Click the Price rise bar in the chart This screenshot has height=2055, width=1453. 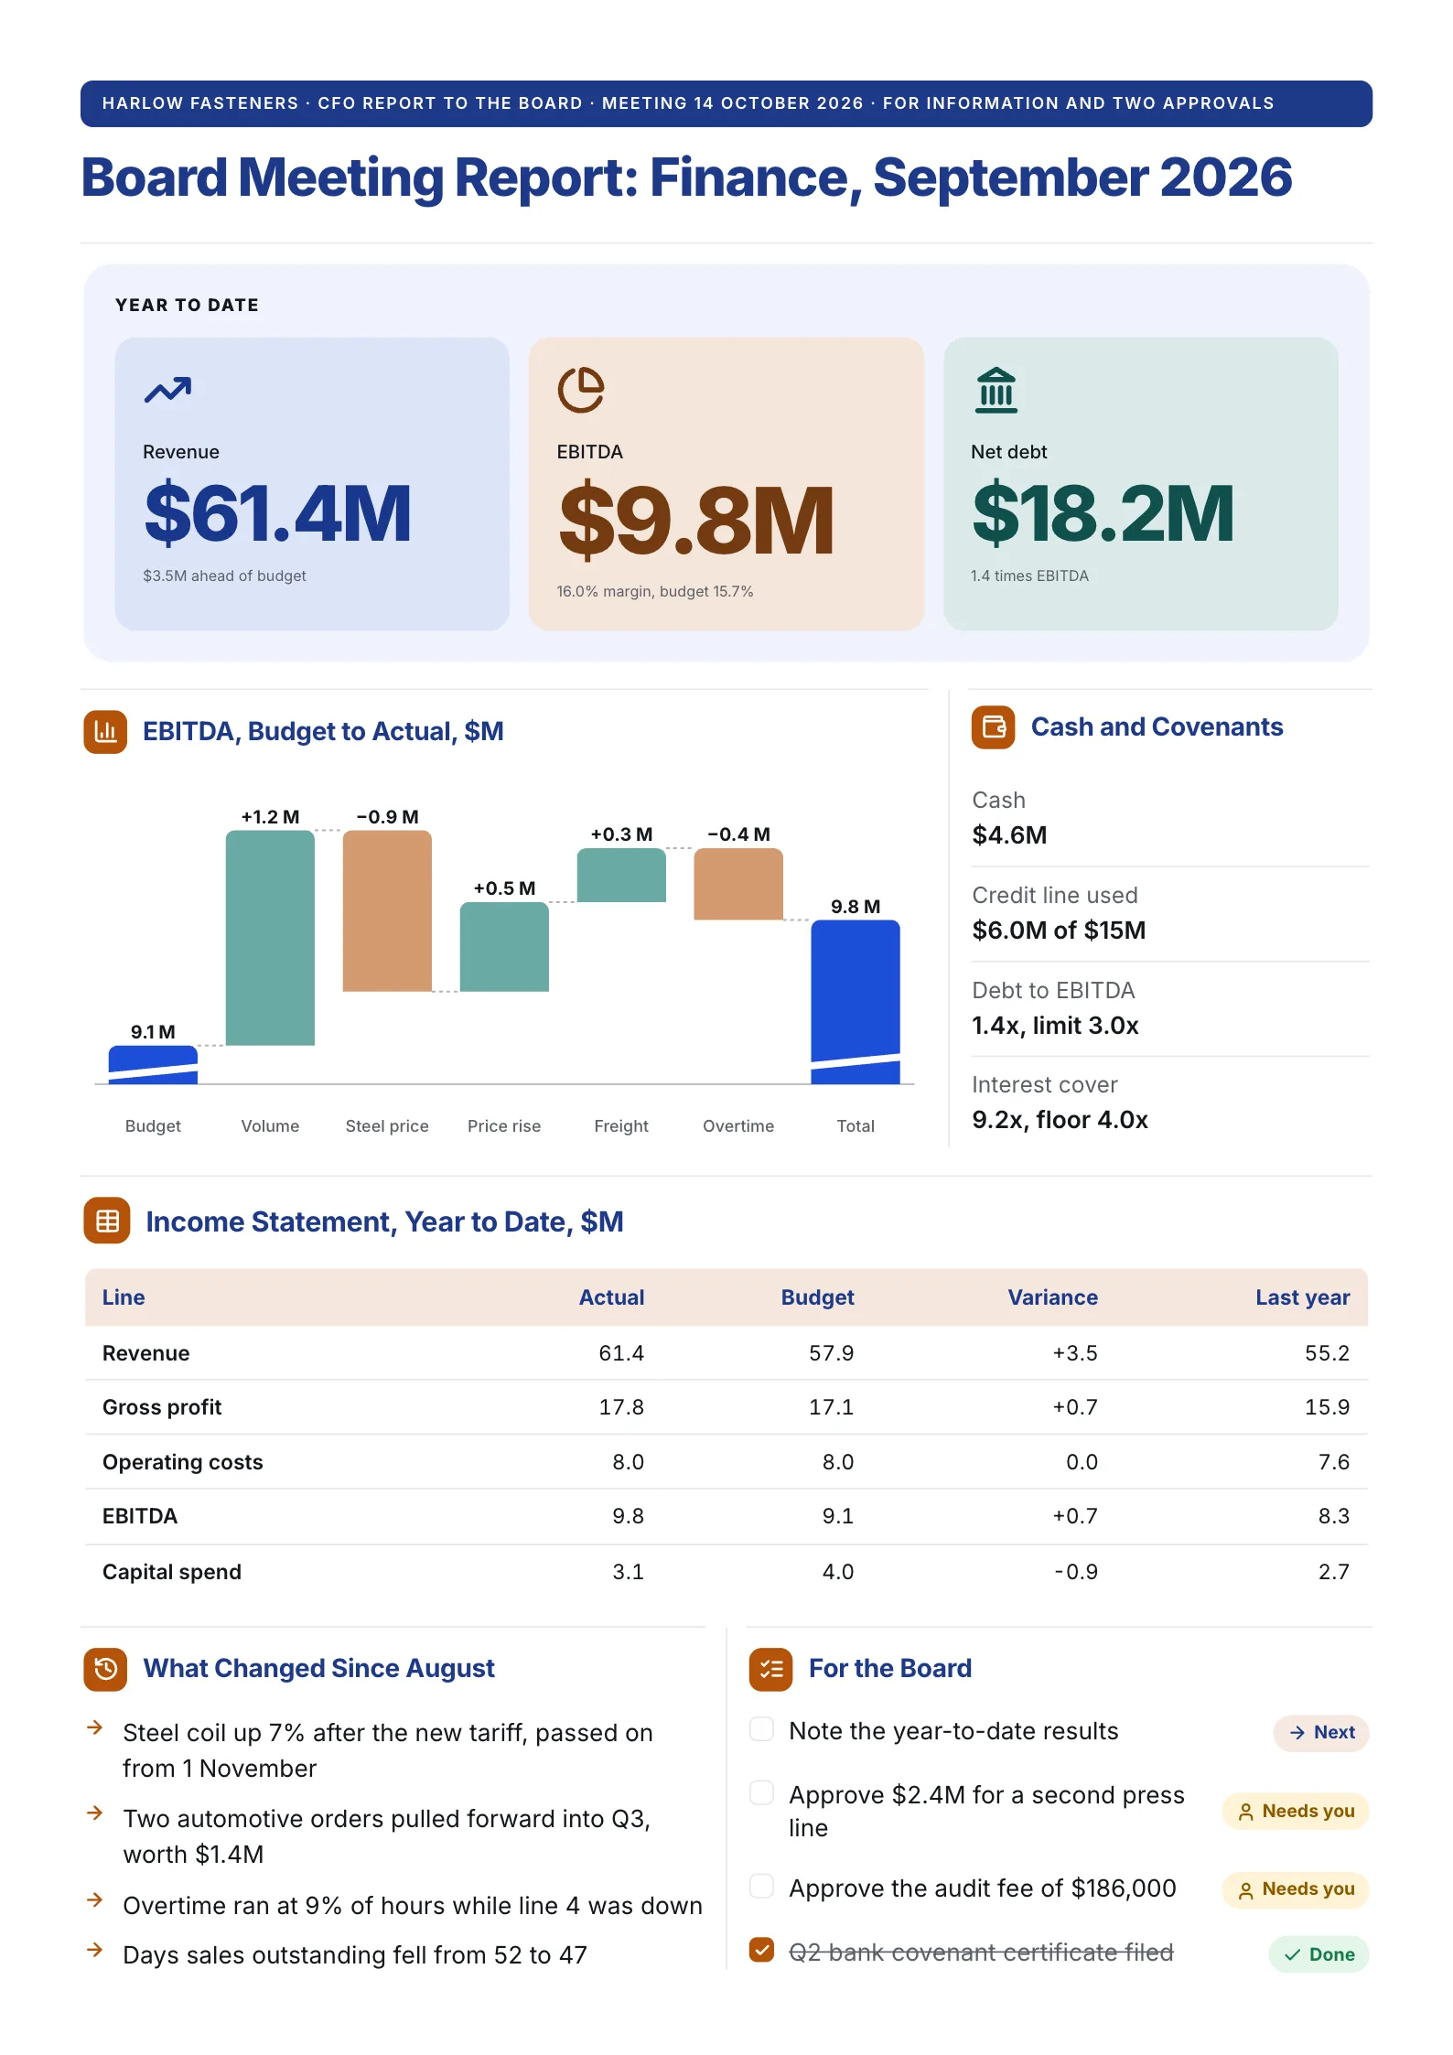[x=504, y=946]
